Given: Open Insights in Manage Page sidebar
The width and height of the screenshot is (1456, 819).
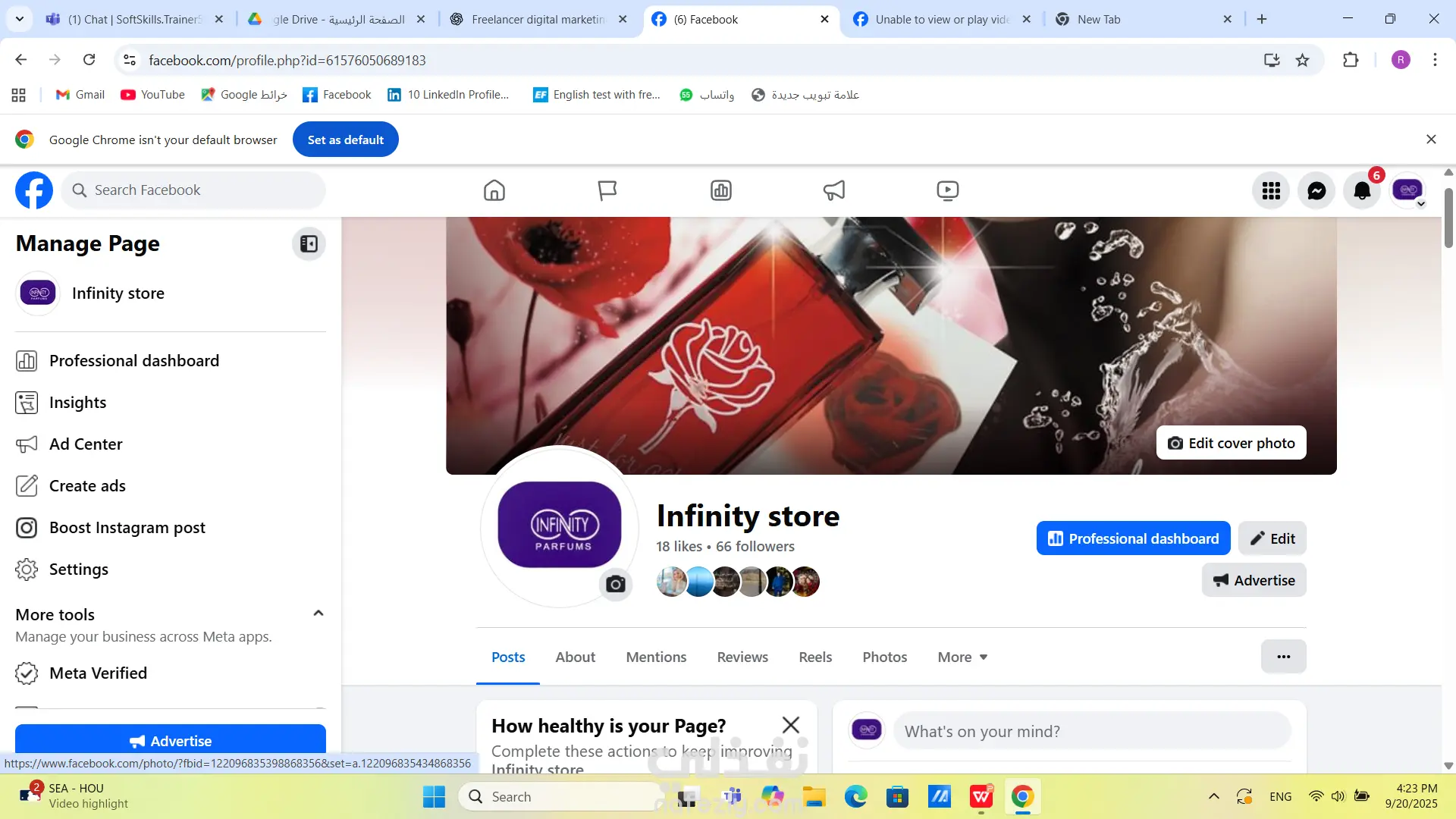Looking at the screenshot, I should [x=77, y=403].
